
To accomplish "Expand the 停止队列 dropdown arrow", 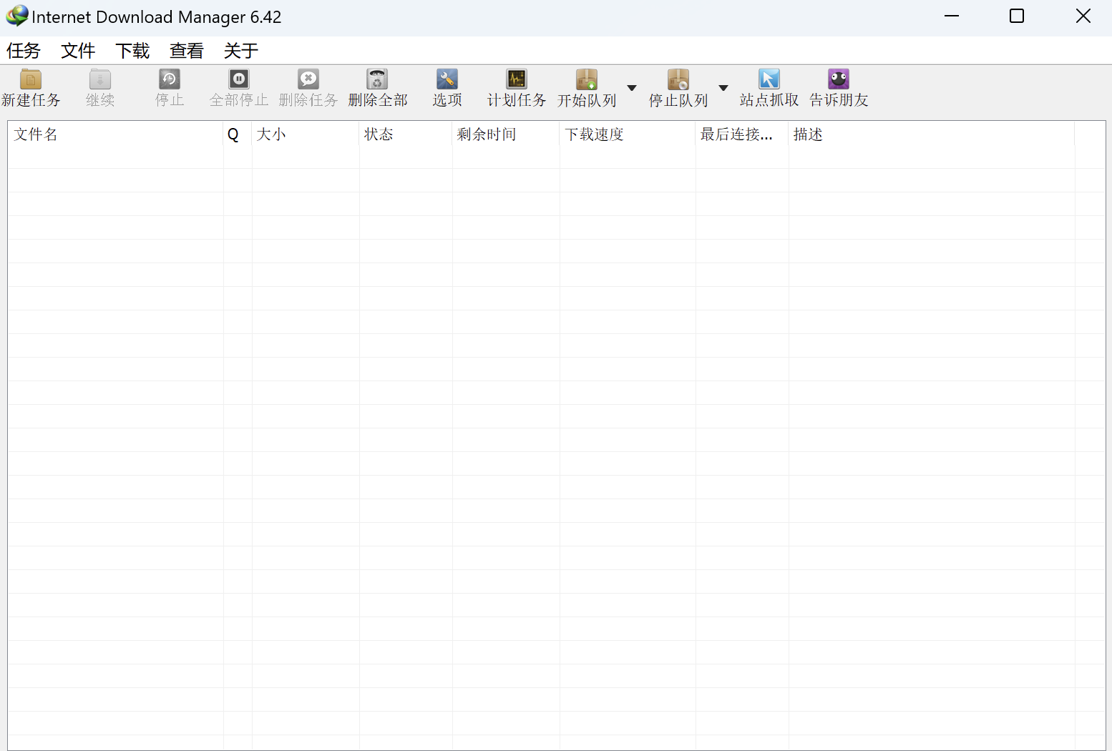I will point(723,88).
